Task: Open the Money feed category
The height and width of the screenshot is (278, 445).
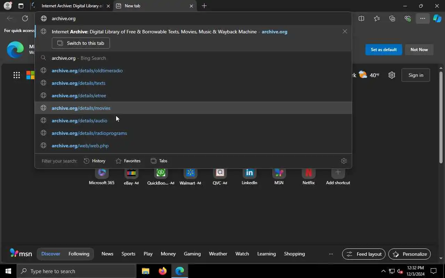Action: [168, 254]
